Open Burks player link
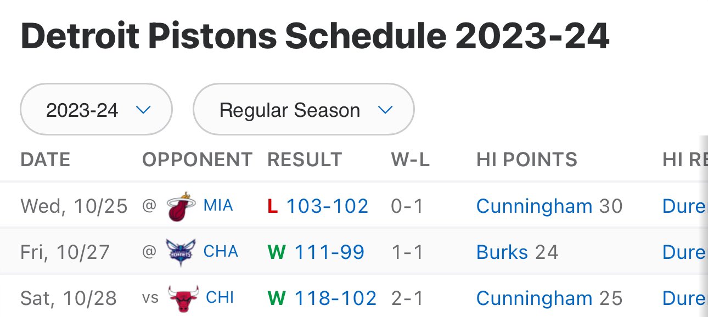 502,252
